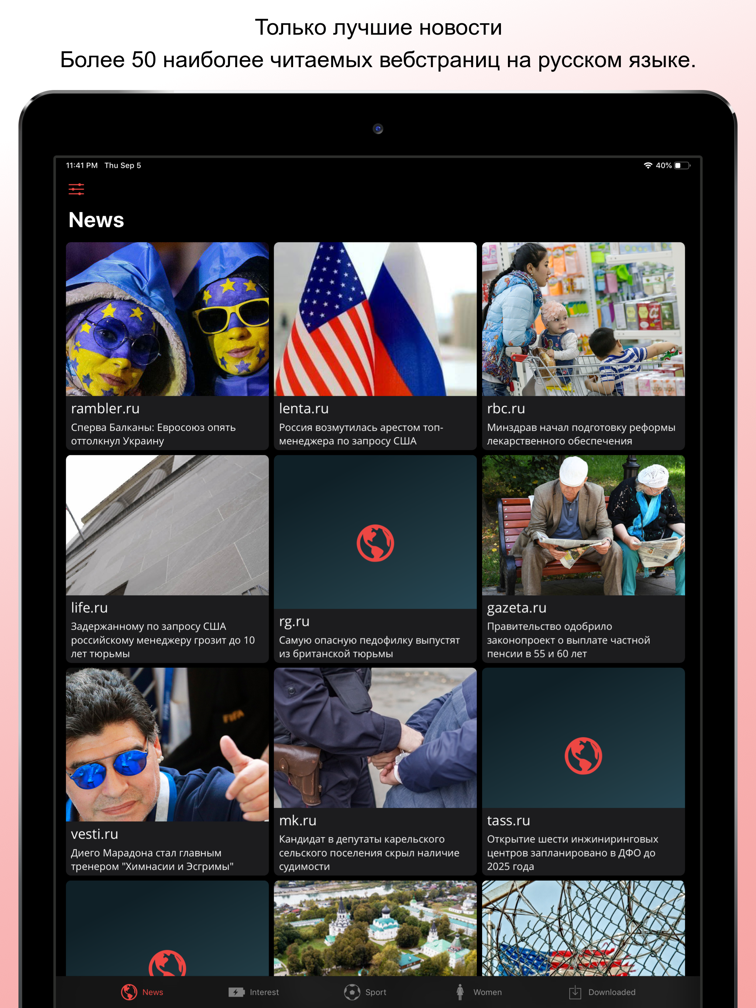Open the rbc.ru pharmacy shopping photo
Image resolution: width=756 pixels, height=1008 pixels.
pyautogui.click(x=583, y=319)
